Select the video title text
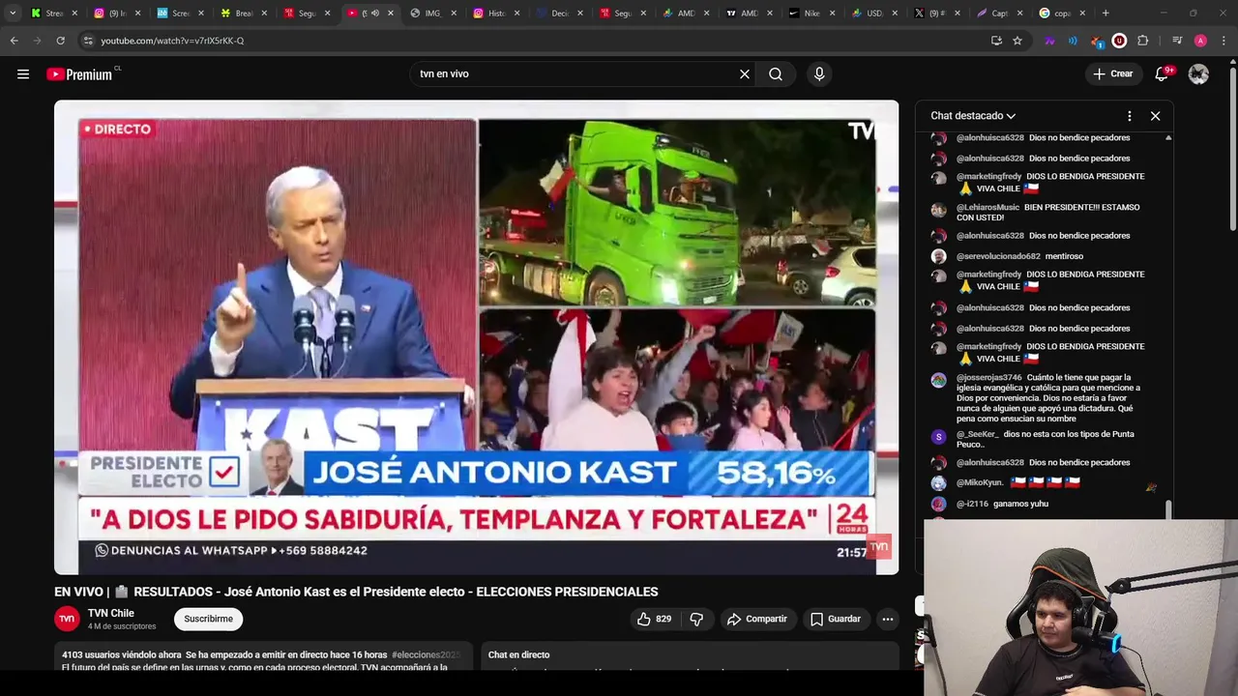The height and width of the screenshot is (696, 1238). coord(356,592)
